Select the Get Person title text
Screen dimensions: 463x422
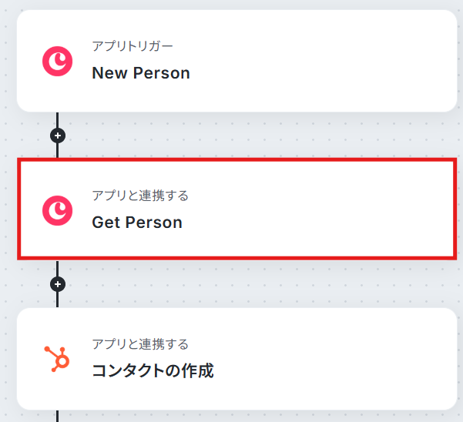[x=136, y=223]
